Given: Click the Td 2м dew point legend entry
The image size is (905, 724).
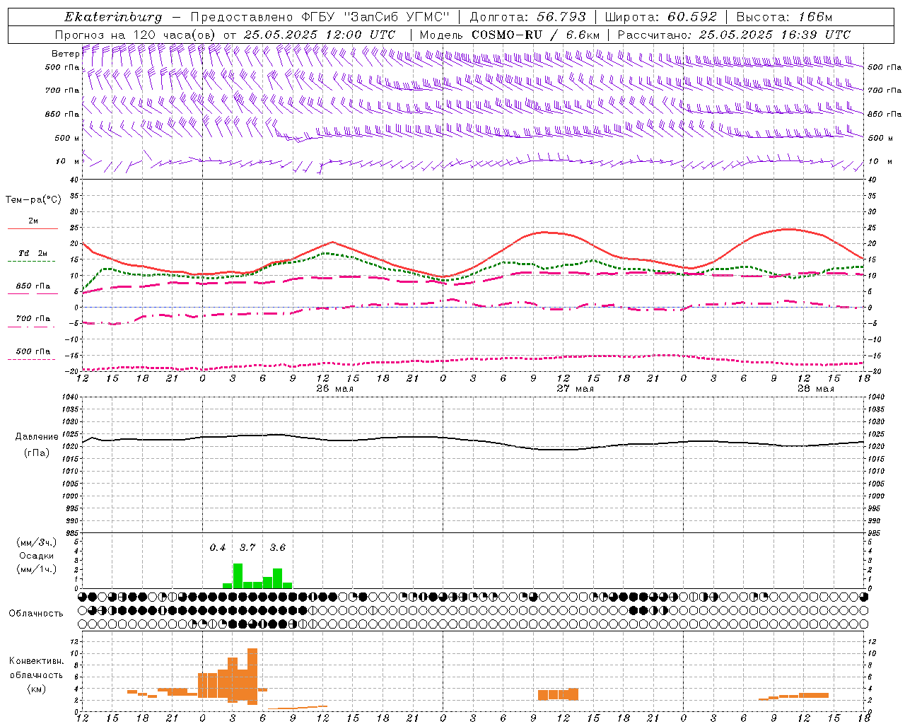Looking at the screenshot, I should (x=33, y=253).
